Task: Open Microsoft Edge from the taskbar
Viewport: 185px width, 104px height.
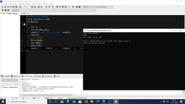Action: [98, 101]
